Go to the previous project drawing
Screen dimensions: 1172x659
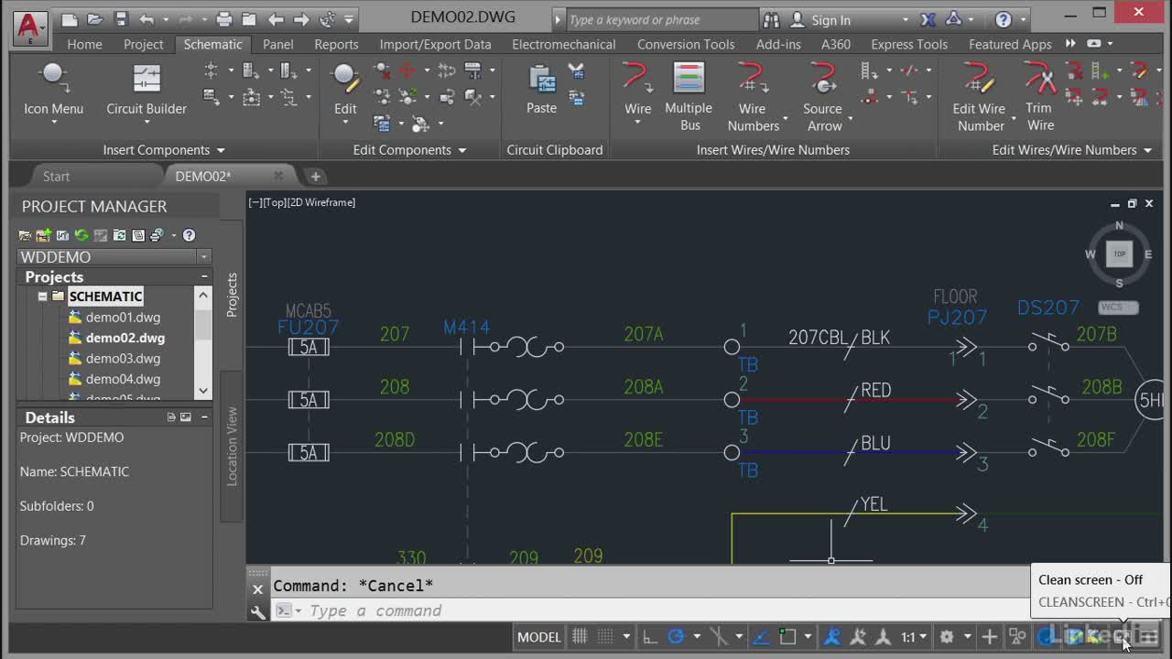(x=276, y=19)
